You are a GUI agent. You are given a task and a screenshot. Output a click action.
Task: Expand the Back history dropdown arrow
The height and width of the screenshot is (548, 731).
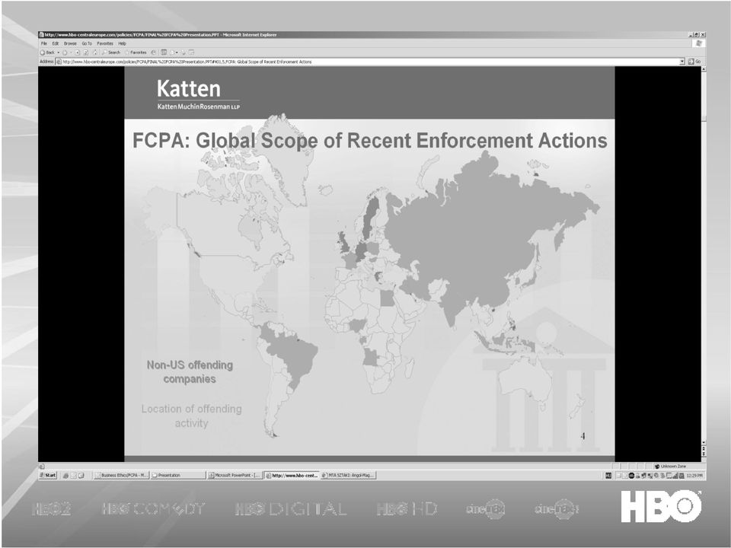(59, 53)
